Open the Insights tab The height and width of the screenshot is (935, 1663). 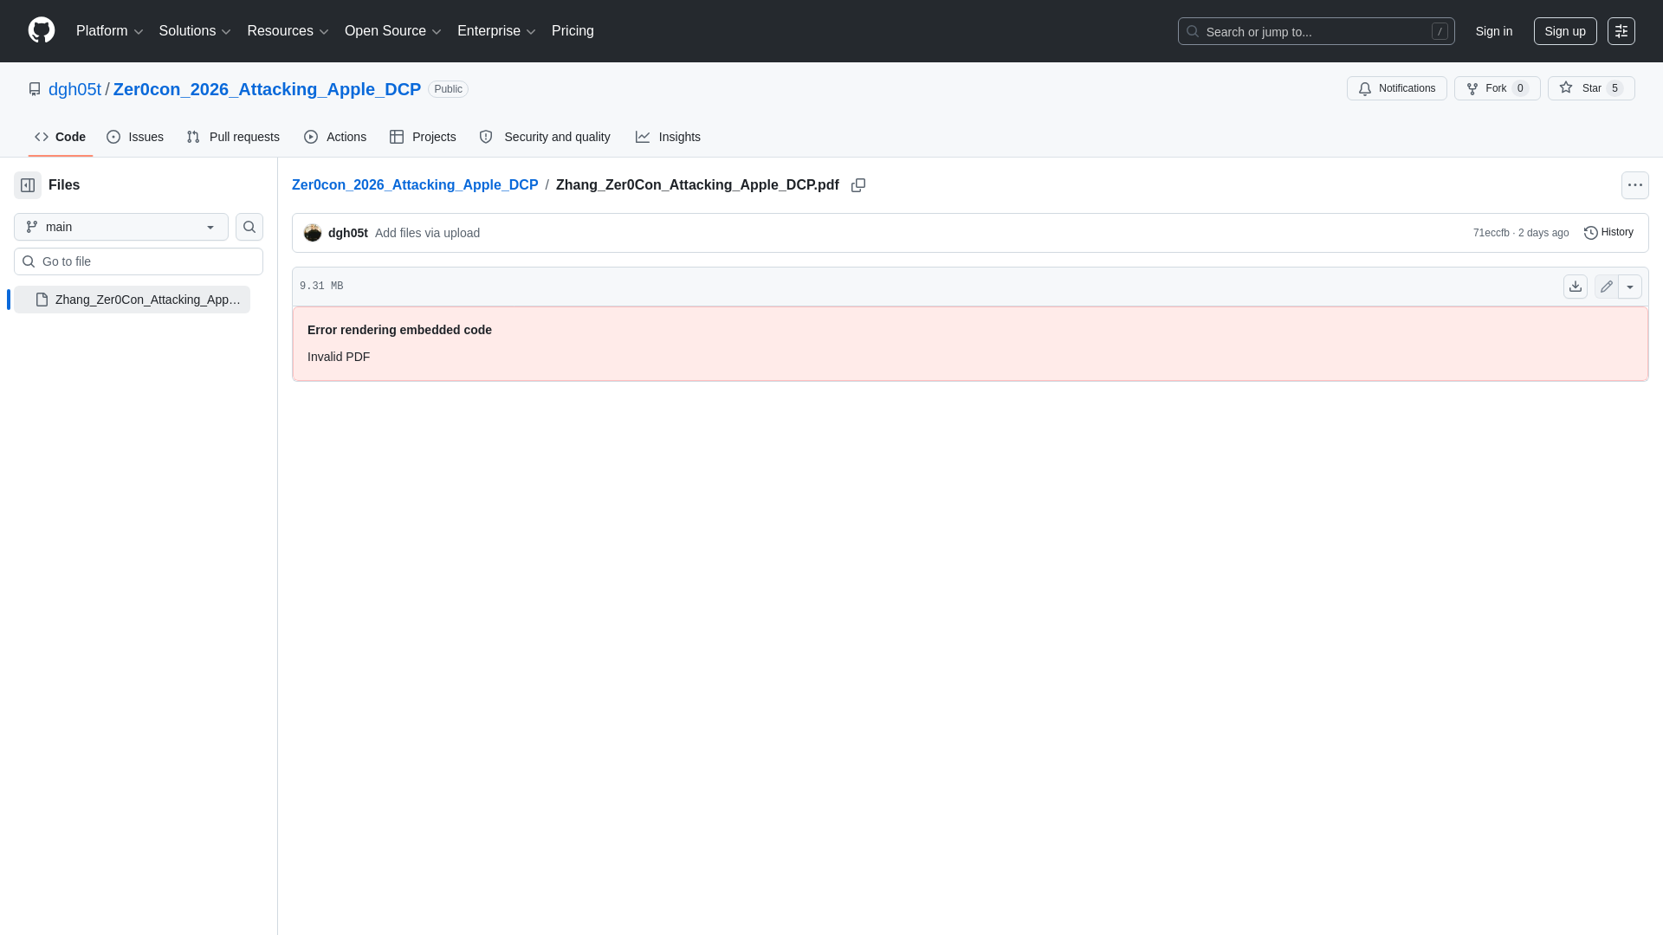coord(668,137)
